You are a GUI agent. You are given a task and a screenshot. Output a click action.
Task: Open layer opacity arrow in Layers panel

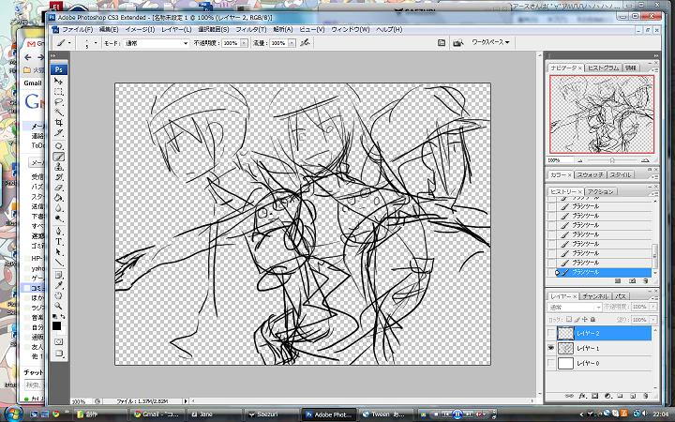[654, 307]
